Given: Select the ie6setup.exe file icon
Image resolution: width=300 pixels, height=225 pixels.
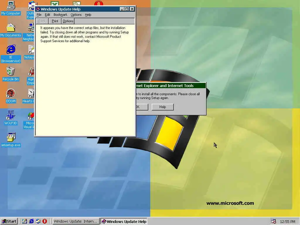Looking at the screenshot, I should pyautogui.click(x=11, y=140).
